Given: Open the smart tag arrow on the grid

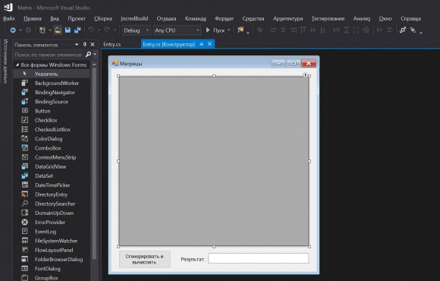Looking at the screenshot, I should coord(305,74).
